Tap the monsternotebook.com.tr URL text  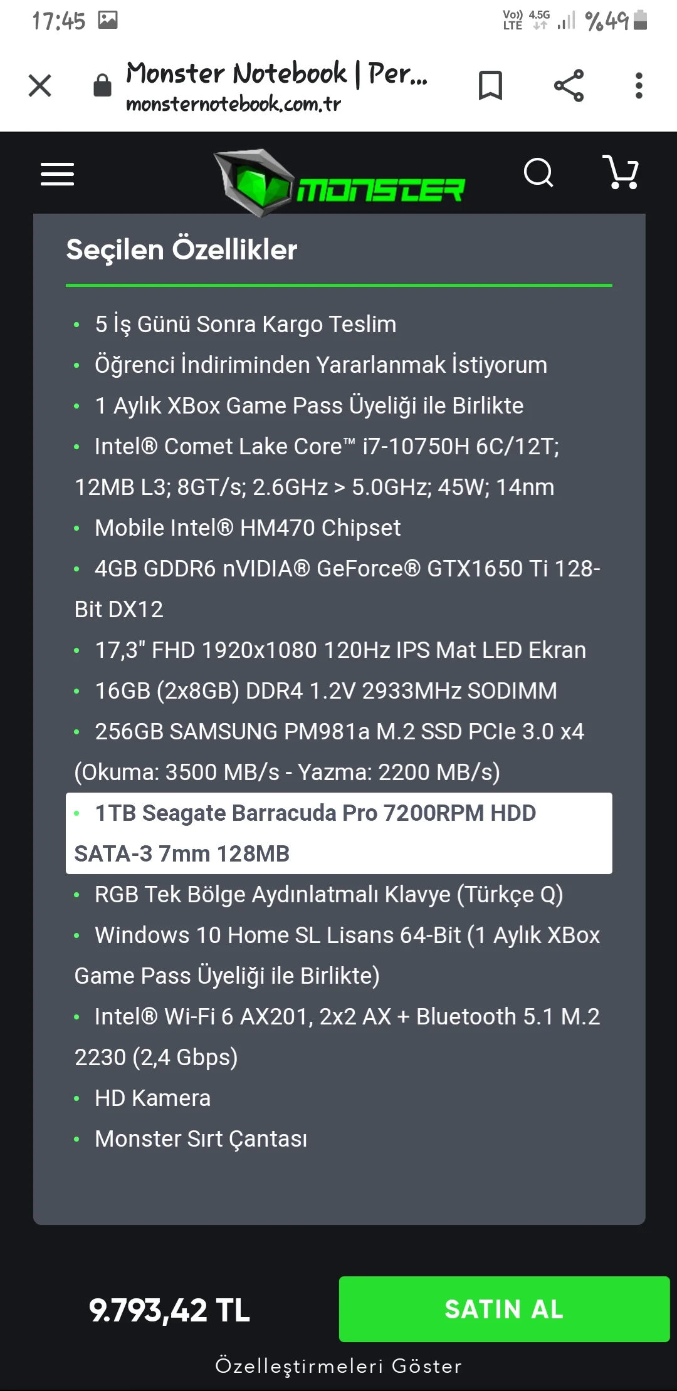(233, 104)
